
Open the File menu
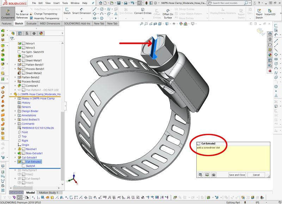(x=34, y=3)
